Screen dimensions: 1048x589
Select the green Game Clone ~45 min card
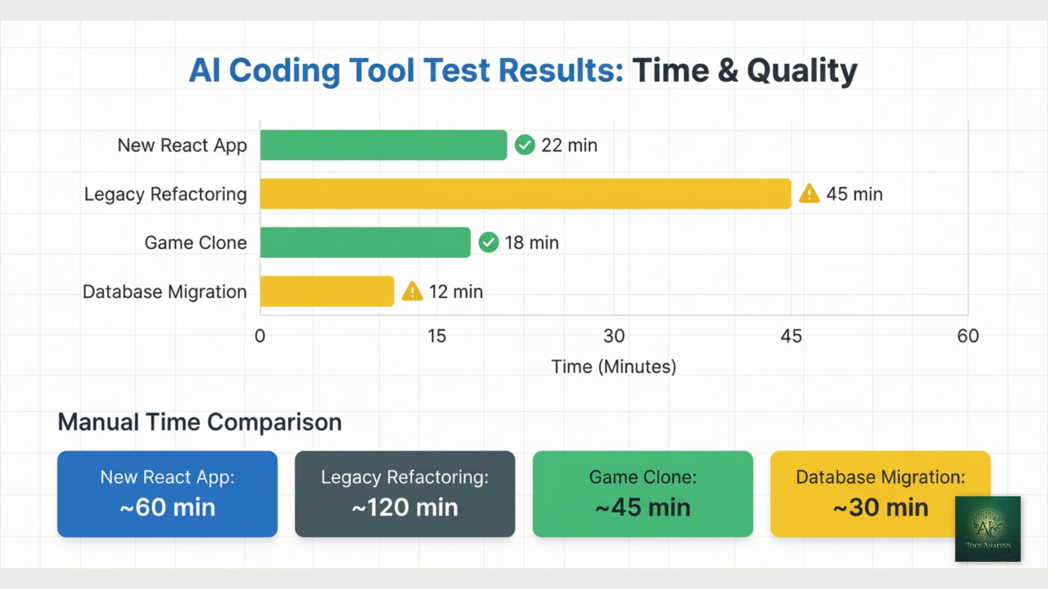point(642,494)
